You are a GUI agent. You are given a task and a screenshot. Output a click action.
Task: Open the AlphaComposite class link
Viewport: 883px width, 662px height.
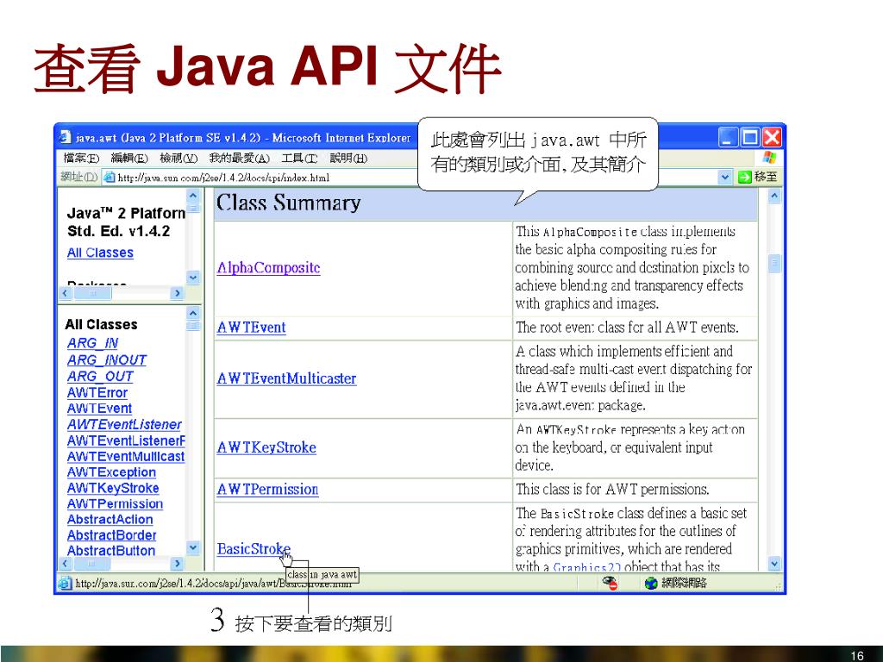click(268, 268)
